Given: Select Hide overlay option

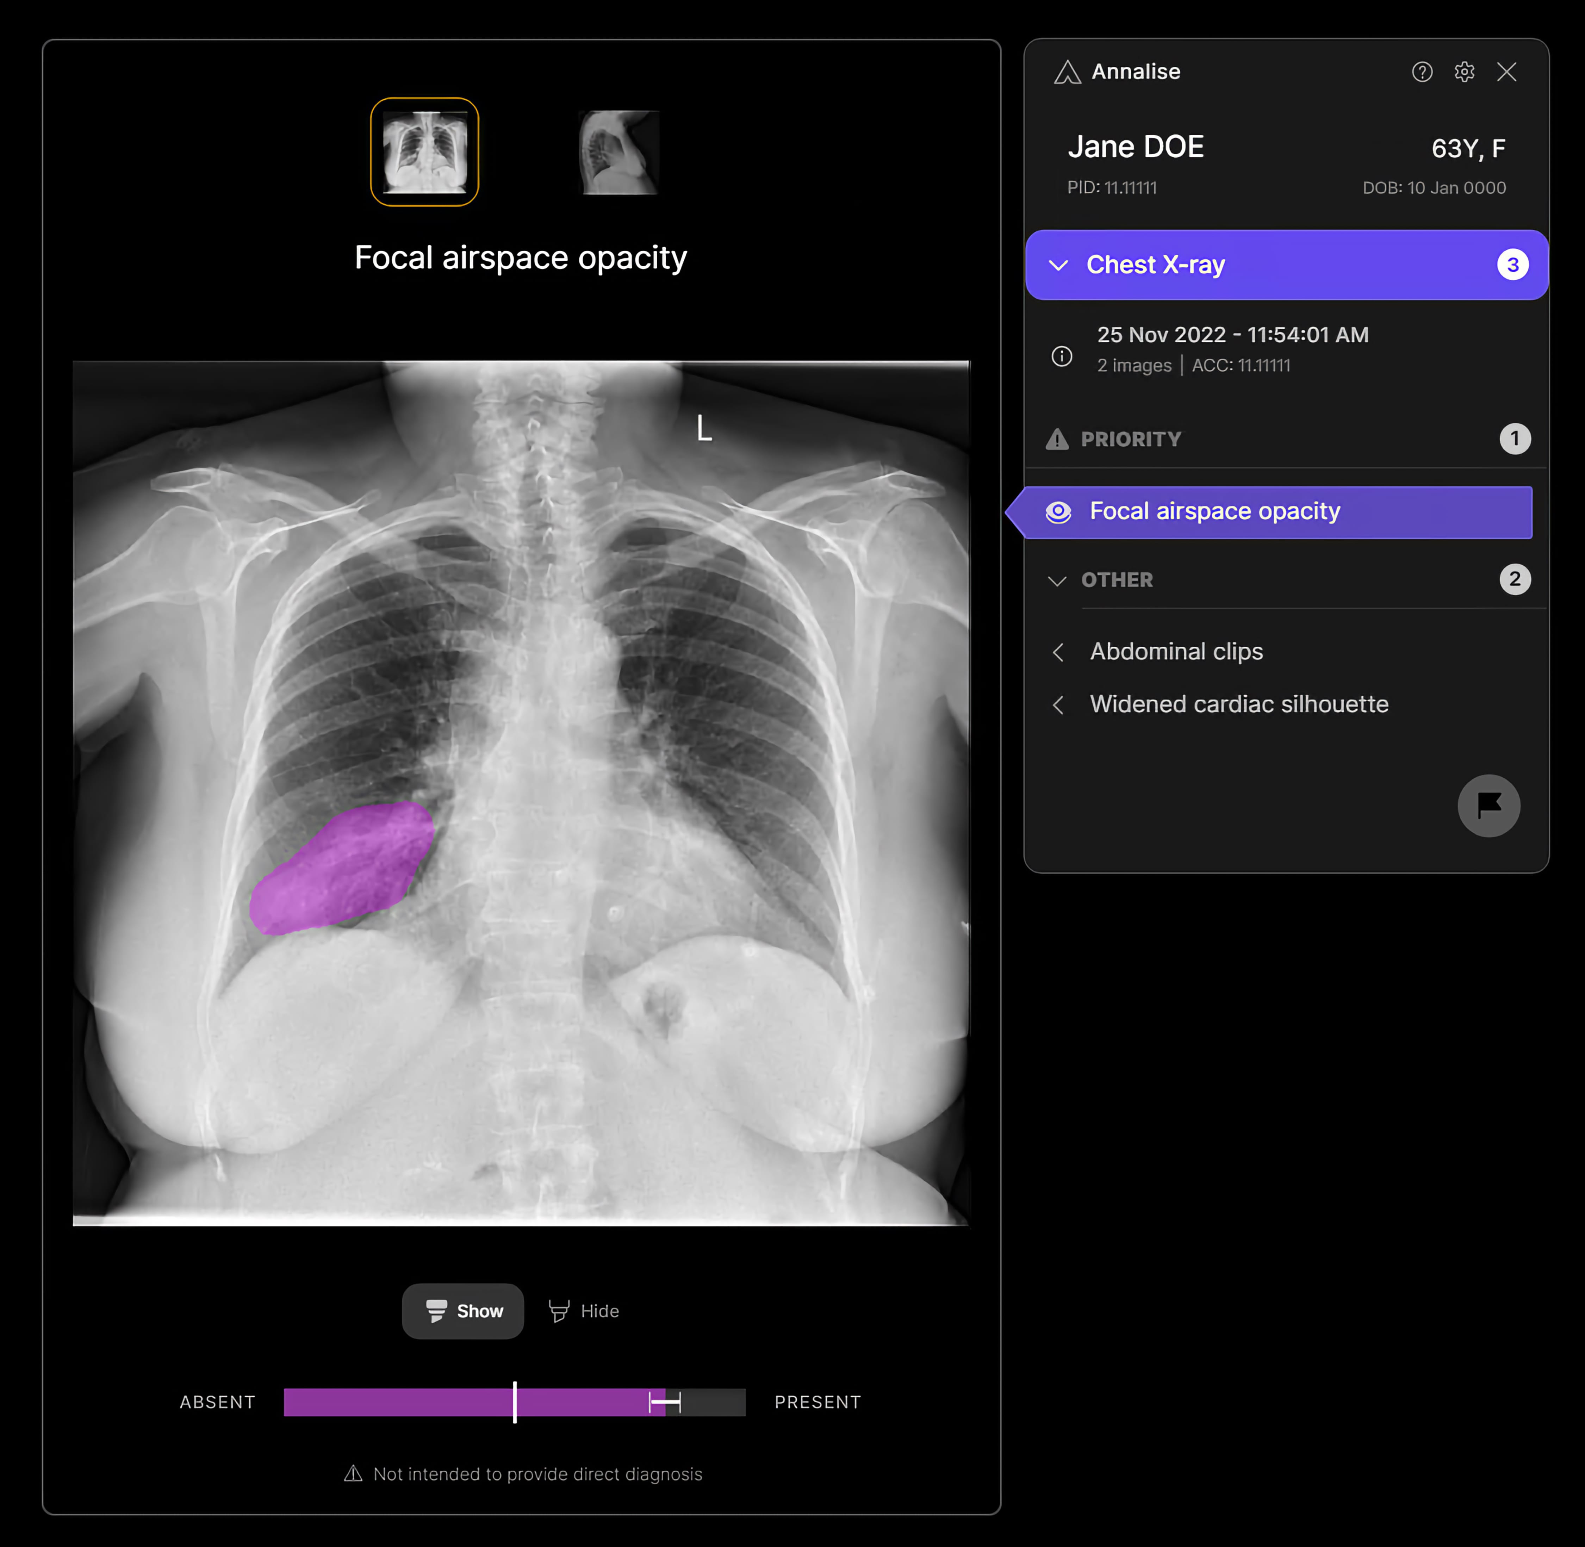Looking at the screenshot, I should [x=584, y=1311].
